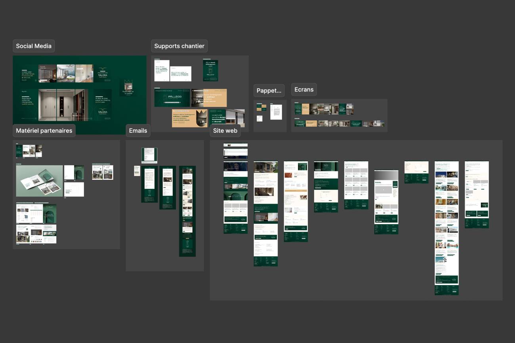Screen dimensions: 515x343
Task: Click the short beige form page in Site web
Action: pyautogui.click(x=416, y=172)
